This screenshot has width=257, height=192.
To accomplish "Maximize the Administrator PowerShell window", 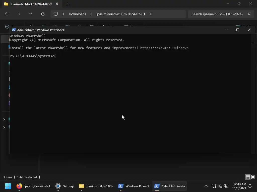I will (x=238, y=30).
